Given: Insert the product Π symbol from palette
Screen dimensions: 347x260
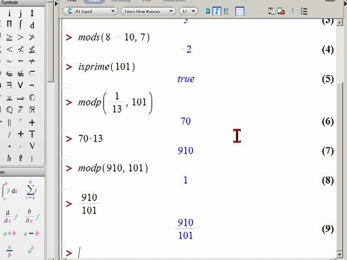Looking at the screenshot, I should 9,24.
